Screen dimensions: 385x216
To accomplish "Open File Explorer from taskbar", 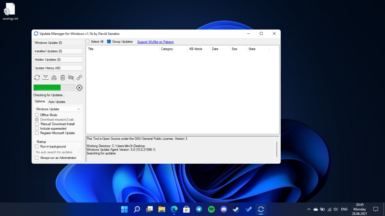I will (x=162, y=209).
